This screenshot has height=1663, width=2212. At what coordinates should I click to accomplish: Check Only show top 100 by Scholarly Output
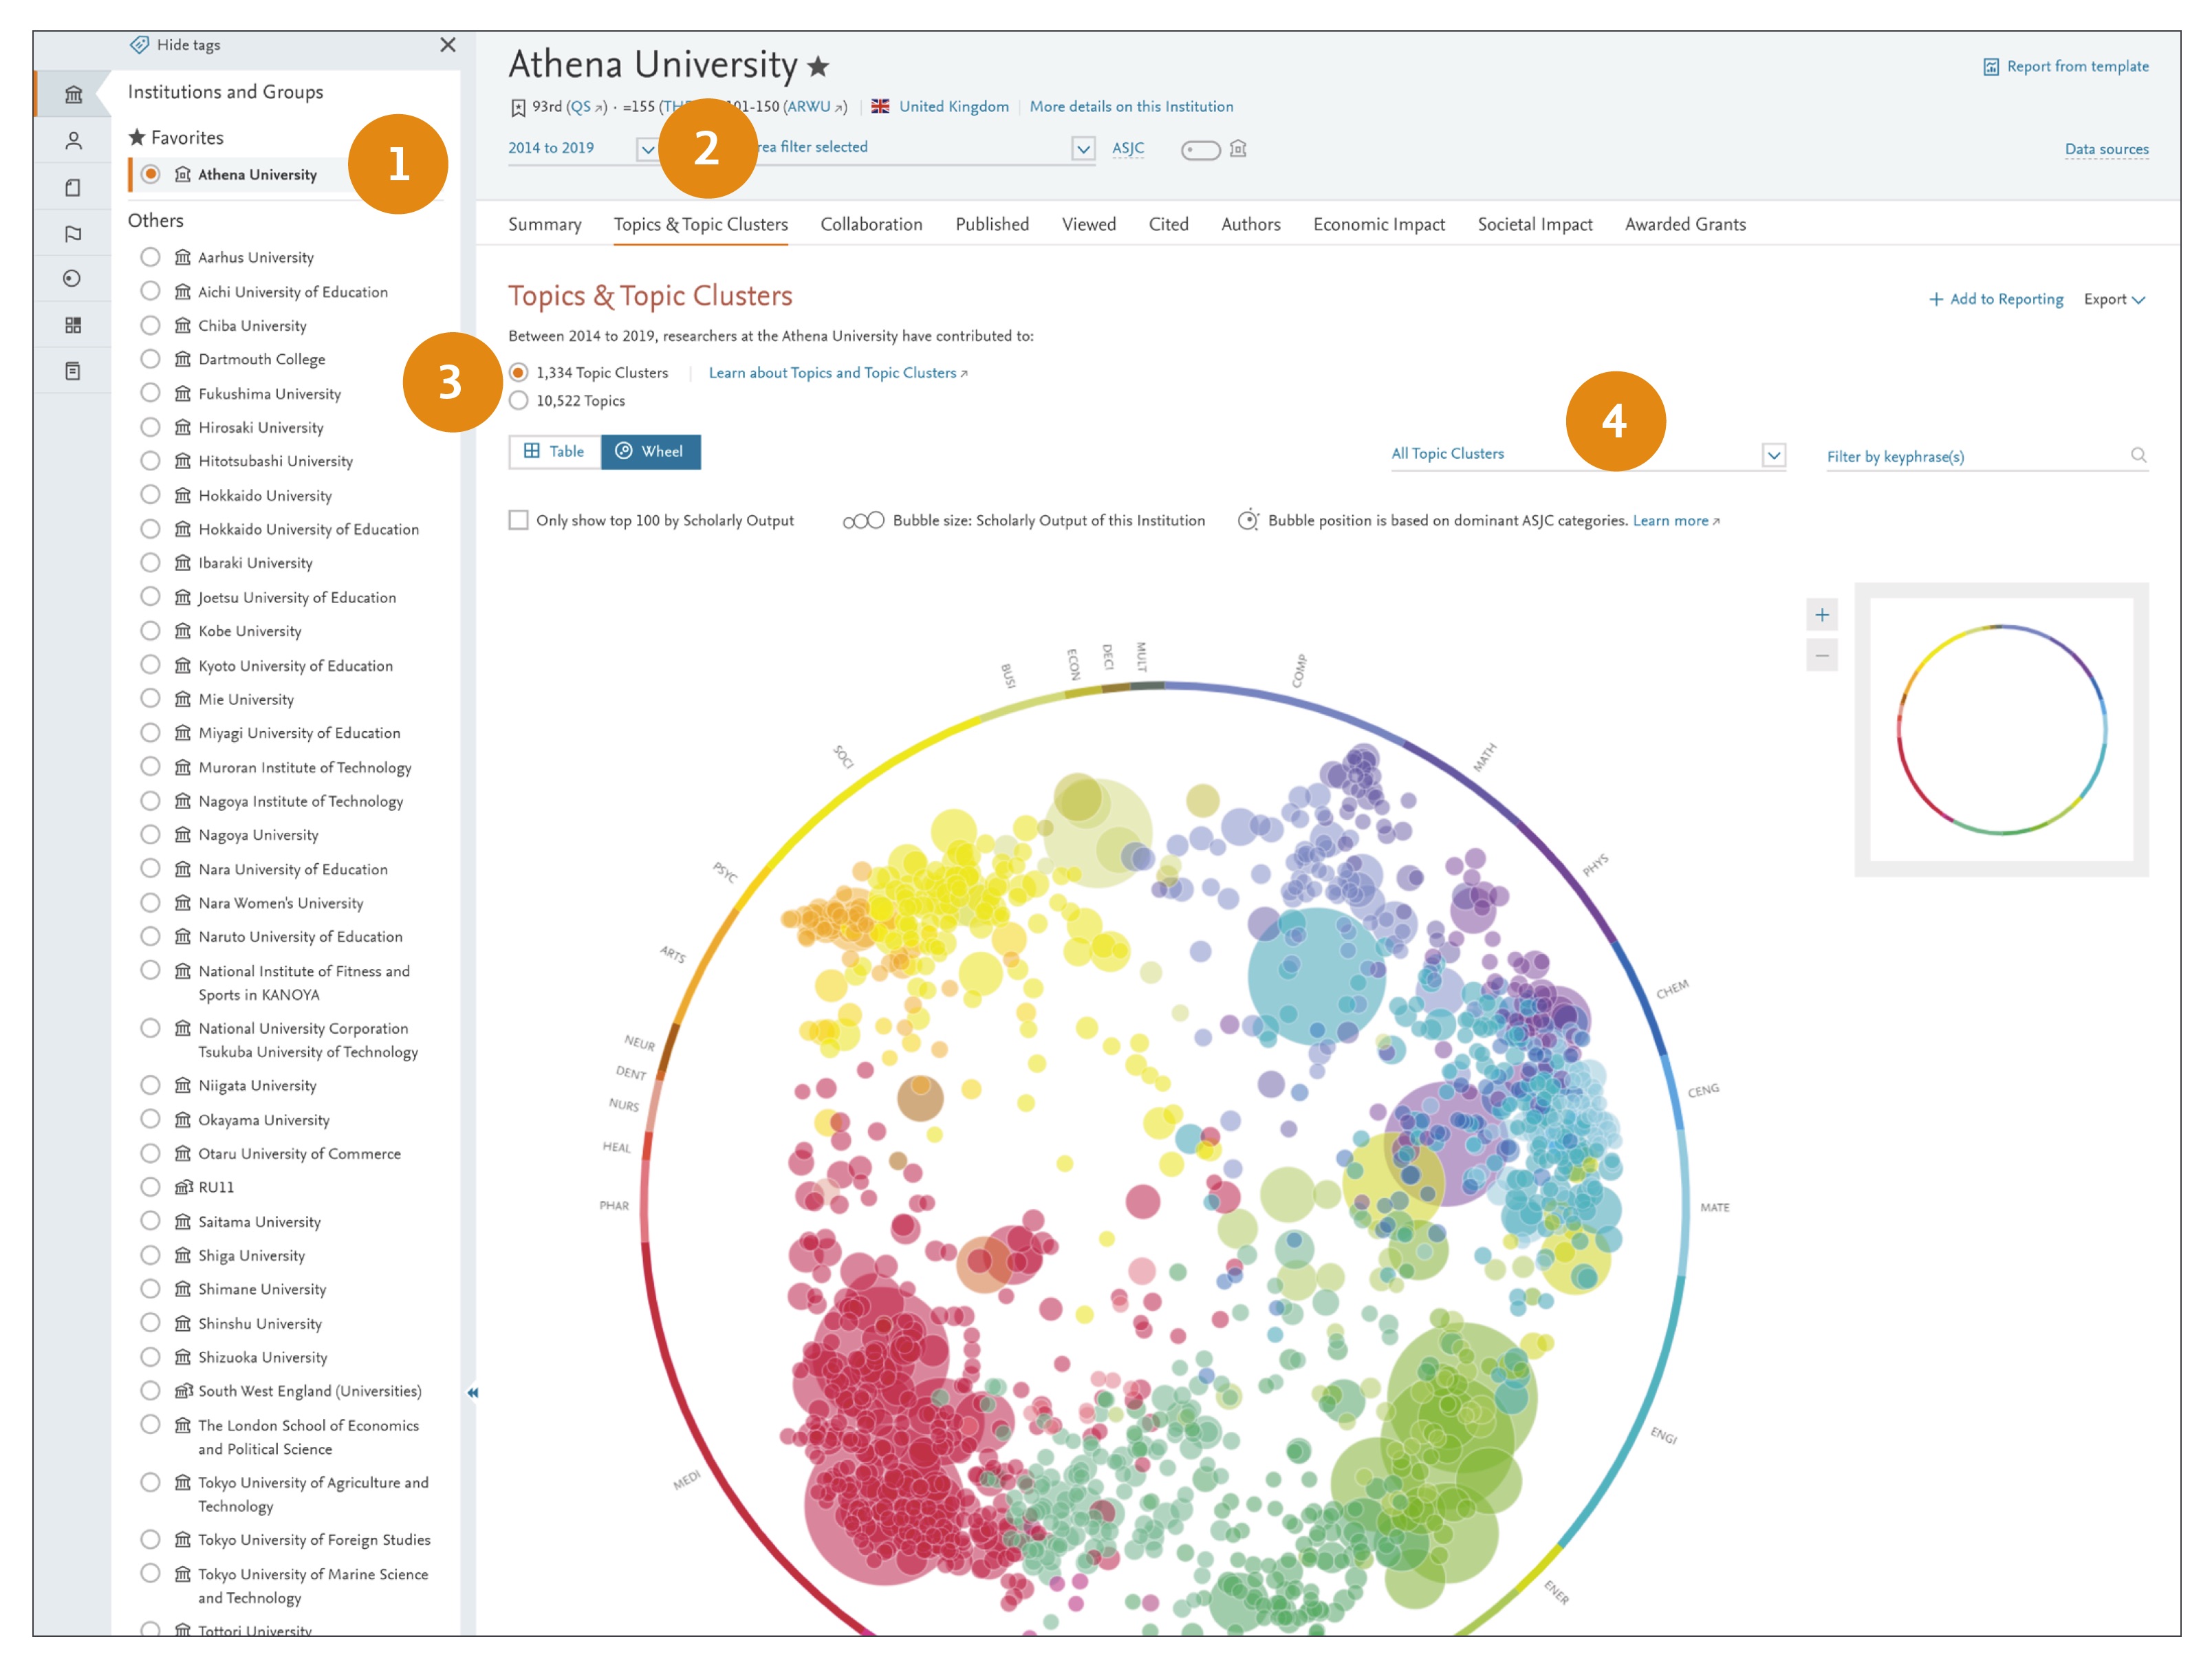[x=518, y=520]
